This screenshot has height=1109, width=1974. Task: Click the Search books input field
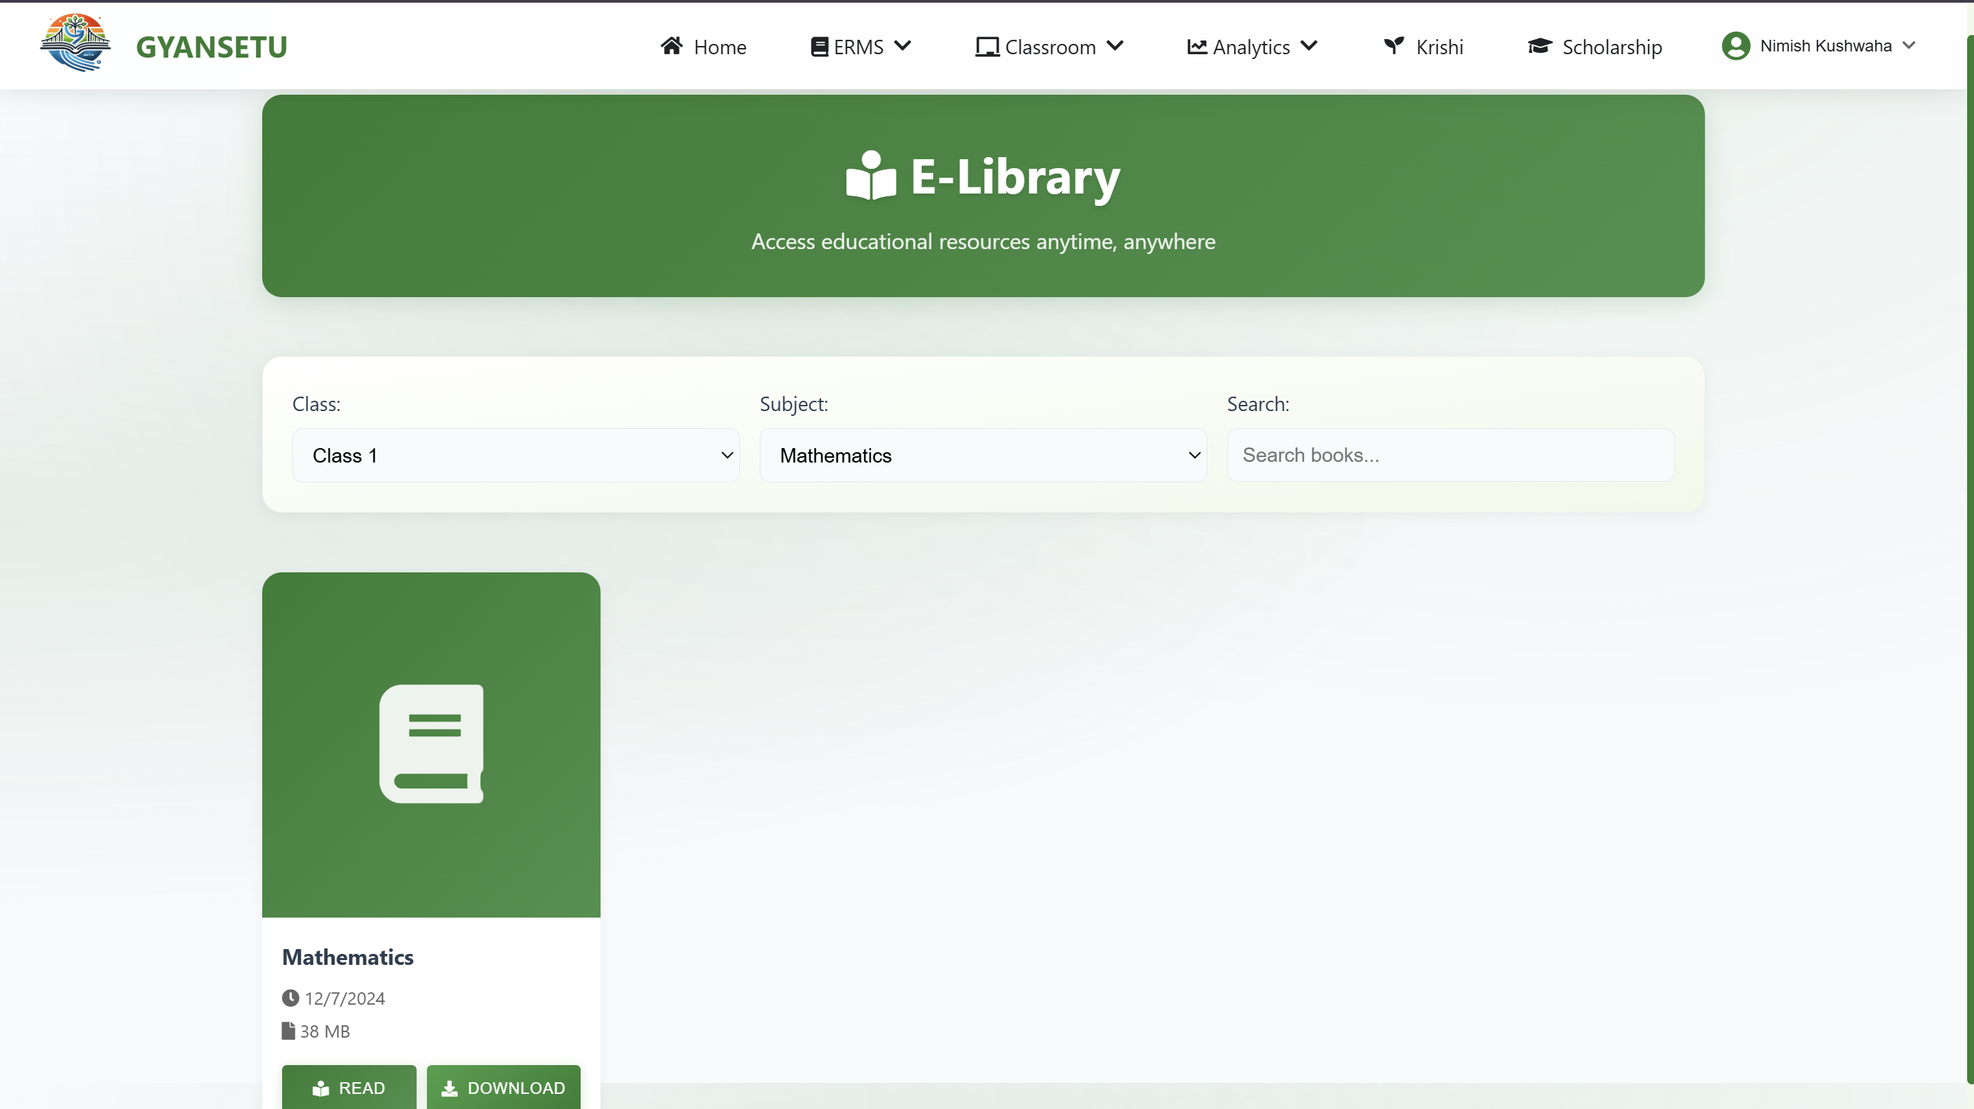(x=1450, y=455)
